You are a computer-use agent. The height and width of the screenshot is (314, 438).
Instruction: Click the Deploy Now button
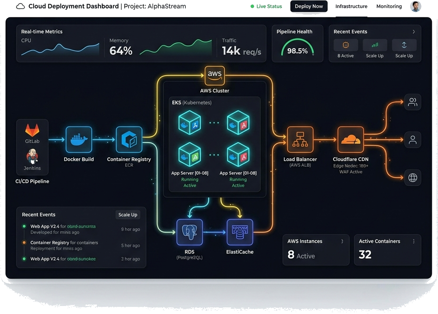(x=309, y=6)
